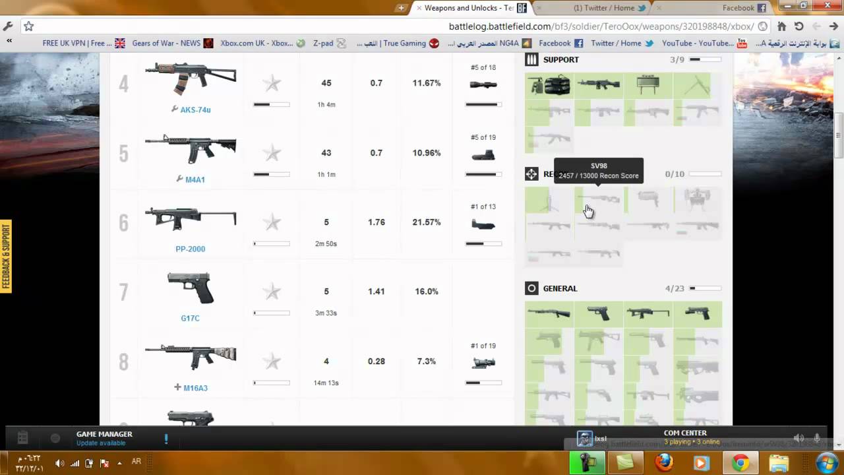Click the Support 3/9 progress bar
Screen dimensions: 844x475
(x=705, y=59)
